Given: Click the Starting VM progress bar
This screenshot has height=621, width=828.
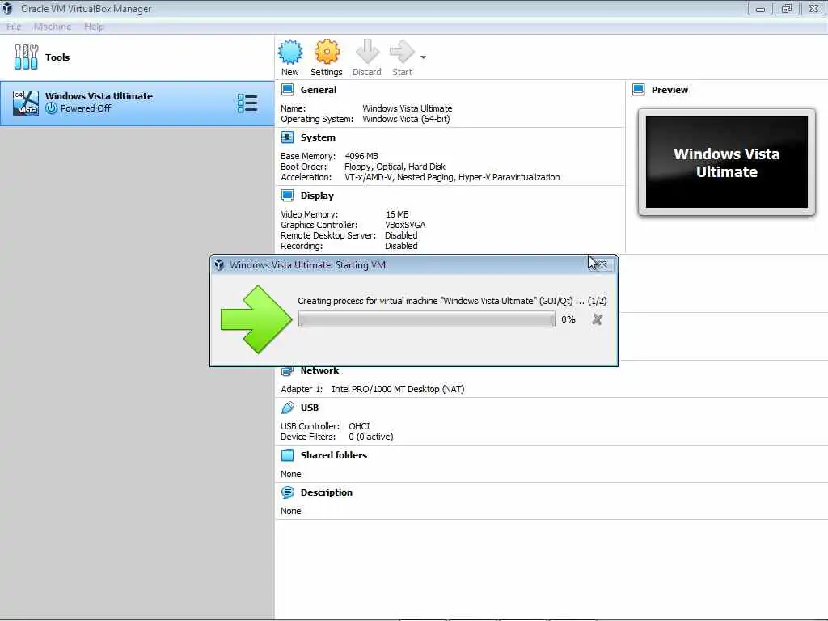Looking at the screenshot, I should [x=427, y=319].
